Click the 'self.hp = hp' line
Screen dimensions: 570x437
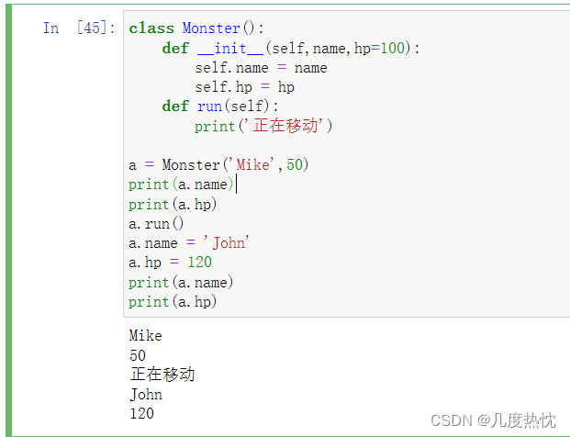[245, 87]
